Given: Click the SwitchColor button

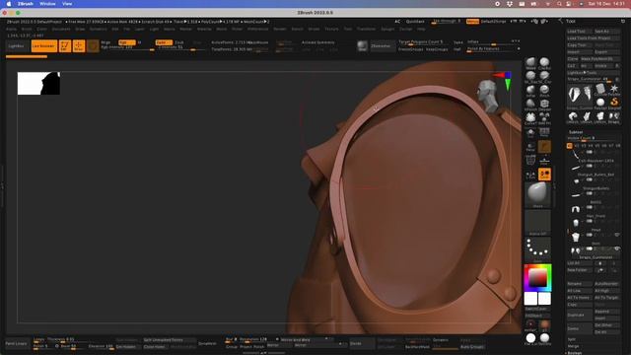Looking at the screenshot, I should point(537,309).
